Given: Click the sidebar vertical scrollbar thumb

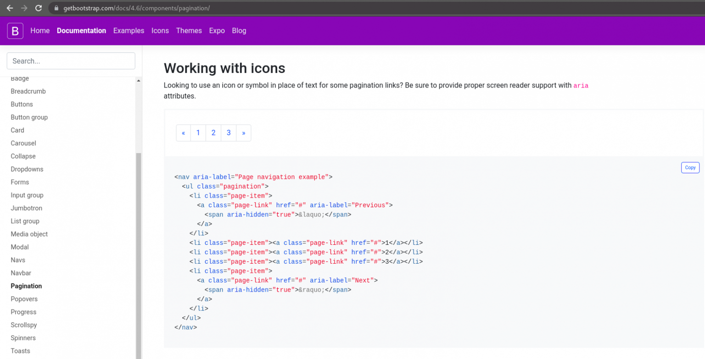Looking at the screenshot, I should point(139,252).
